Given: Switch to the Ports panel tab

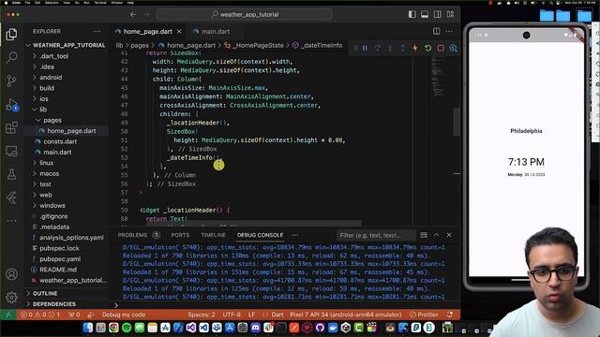Looking at the screenshot, I should 180,235.
